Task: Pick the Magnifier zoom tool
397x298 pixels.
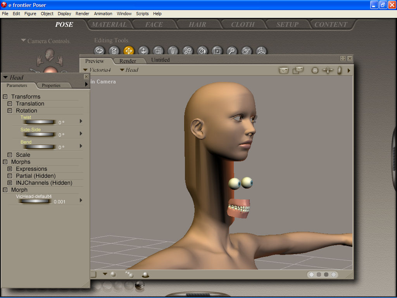Action: 231,51
